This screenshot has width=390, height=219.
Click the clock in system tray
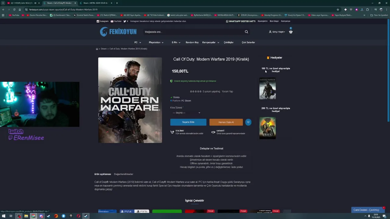[376, 216]
